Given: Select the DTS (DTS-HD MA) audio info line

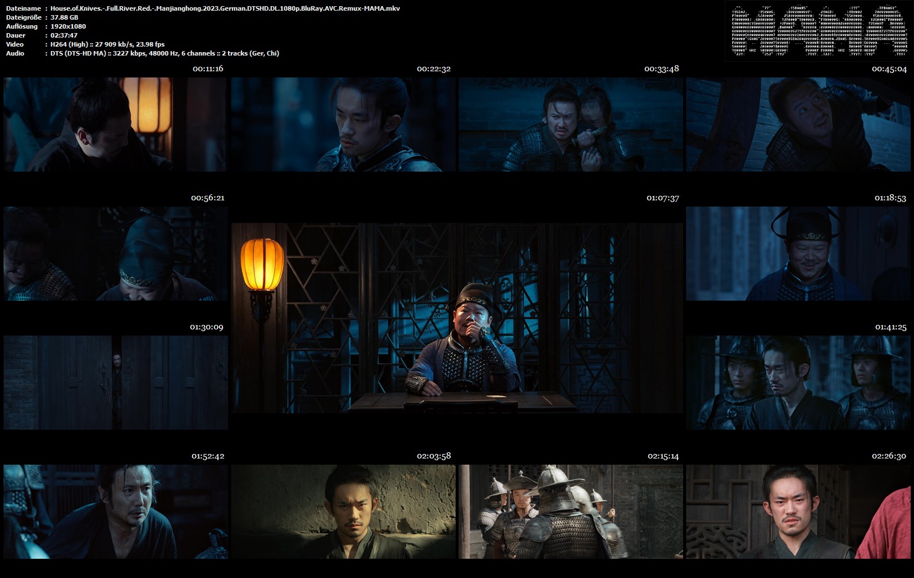Looking at the screenshot, I should 165,53.
